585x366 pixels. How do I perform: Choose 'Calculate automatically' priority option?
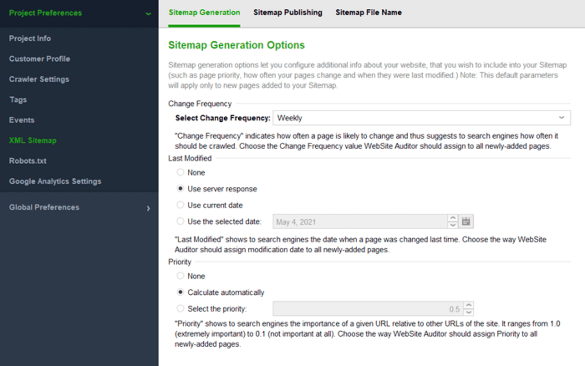coord(180,292)
